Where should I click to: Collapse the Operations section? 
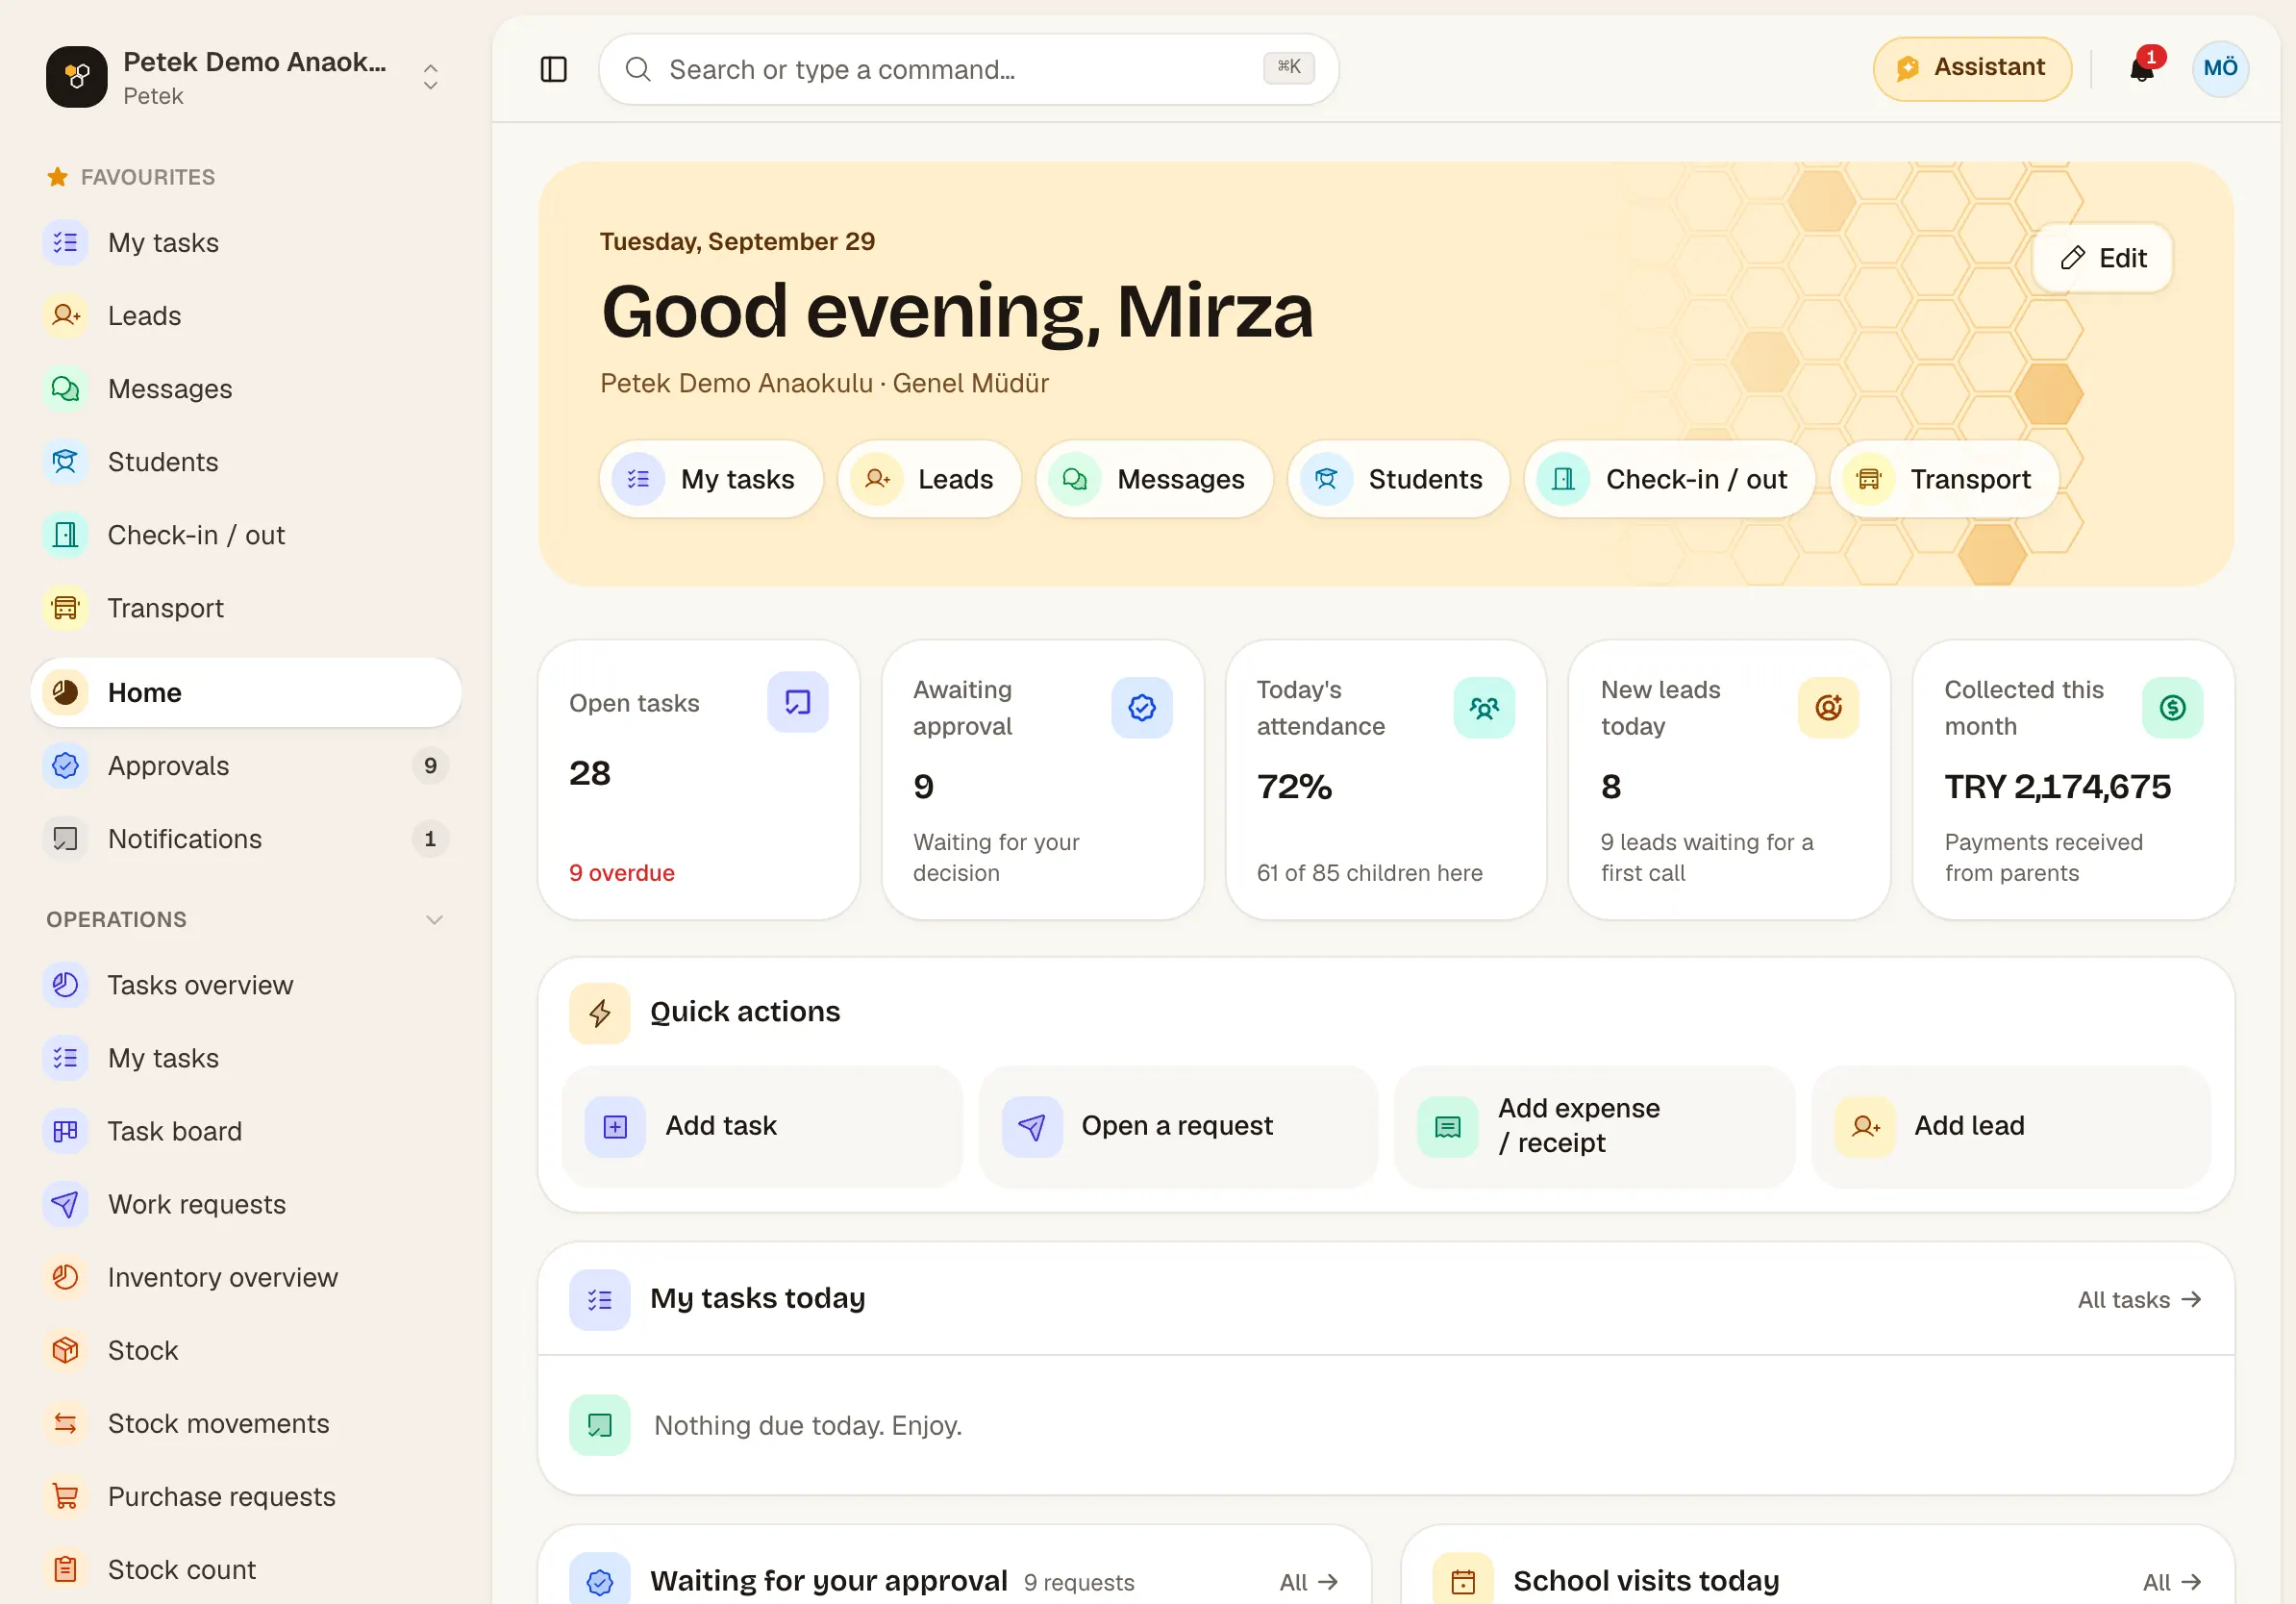point(434,920)
